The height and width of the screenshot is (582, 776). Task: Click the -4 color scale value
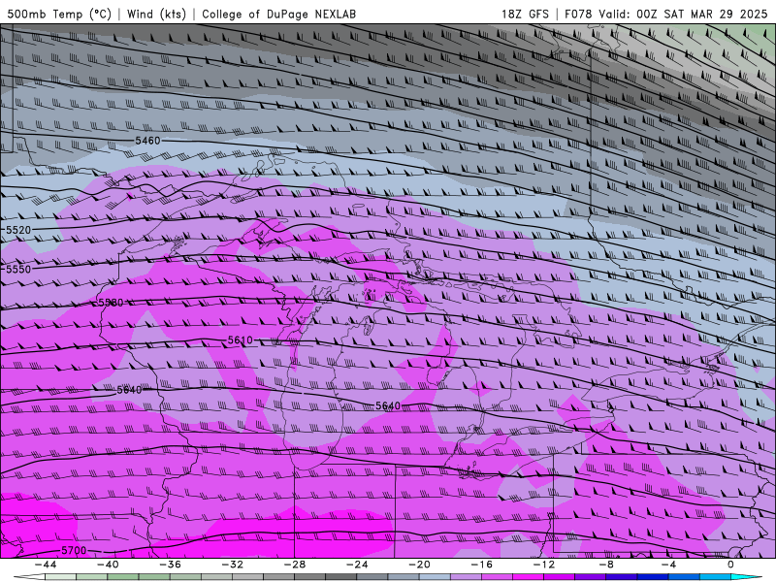668,565
